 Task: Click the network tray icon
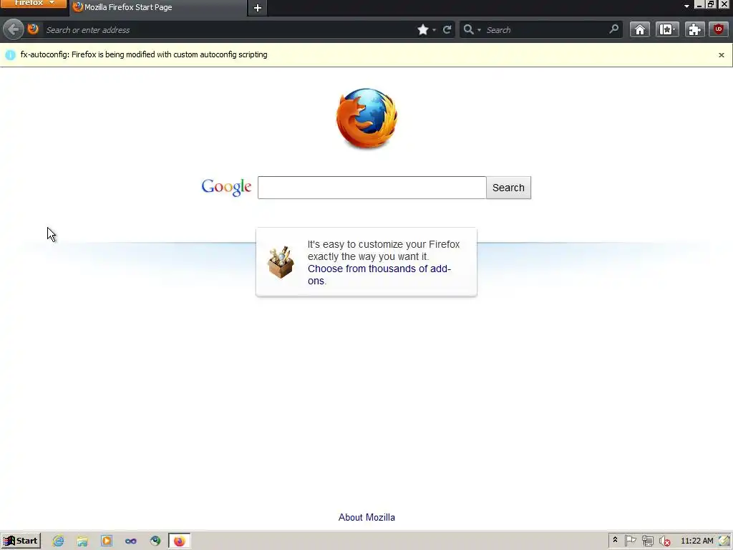[647, 541]
